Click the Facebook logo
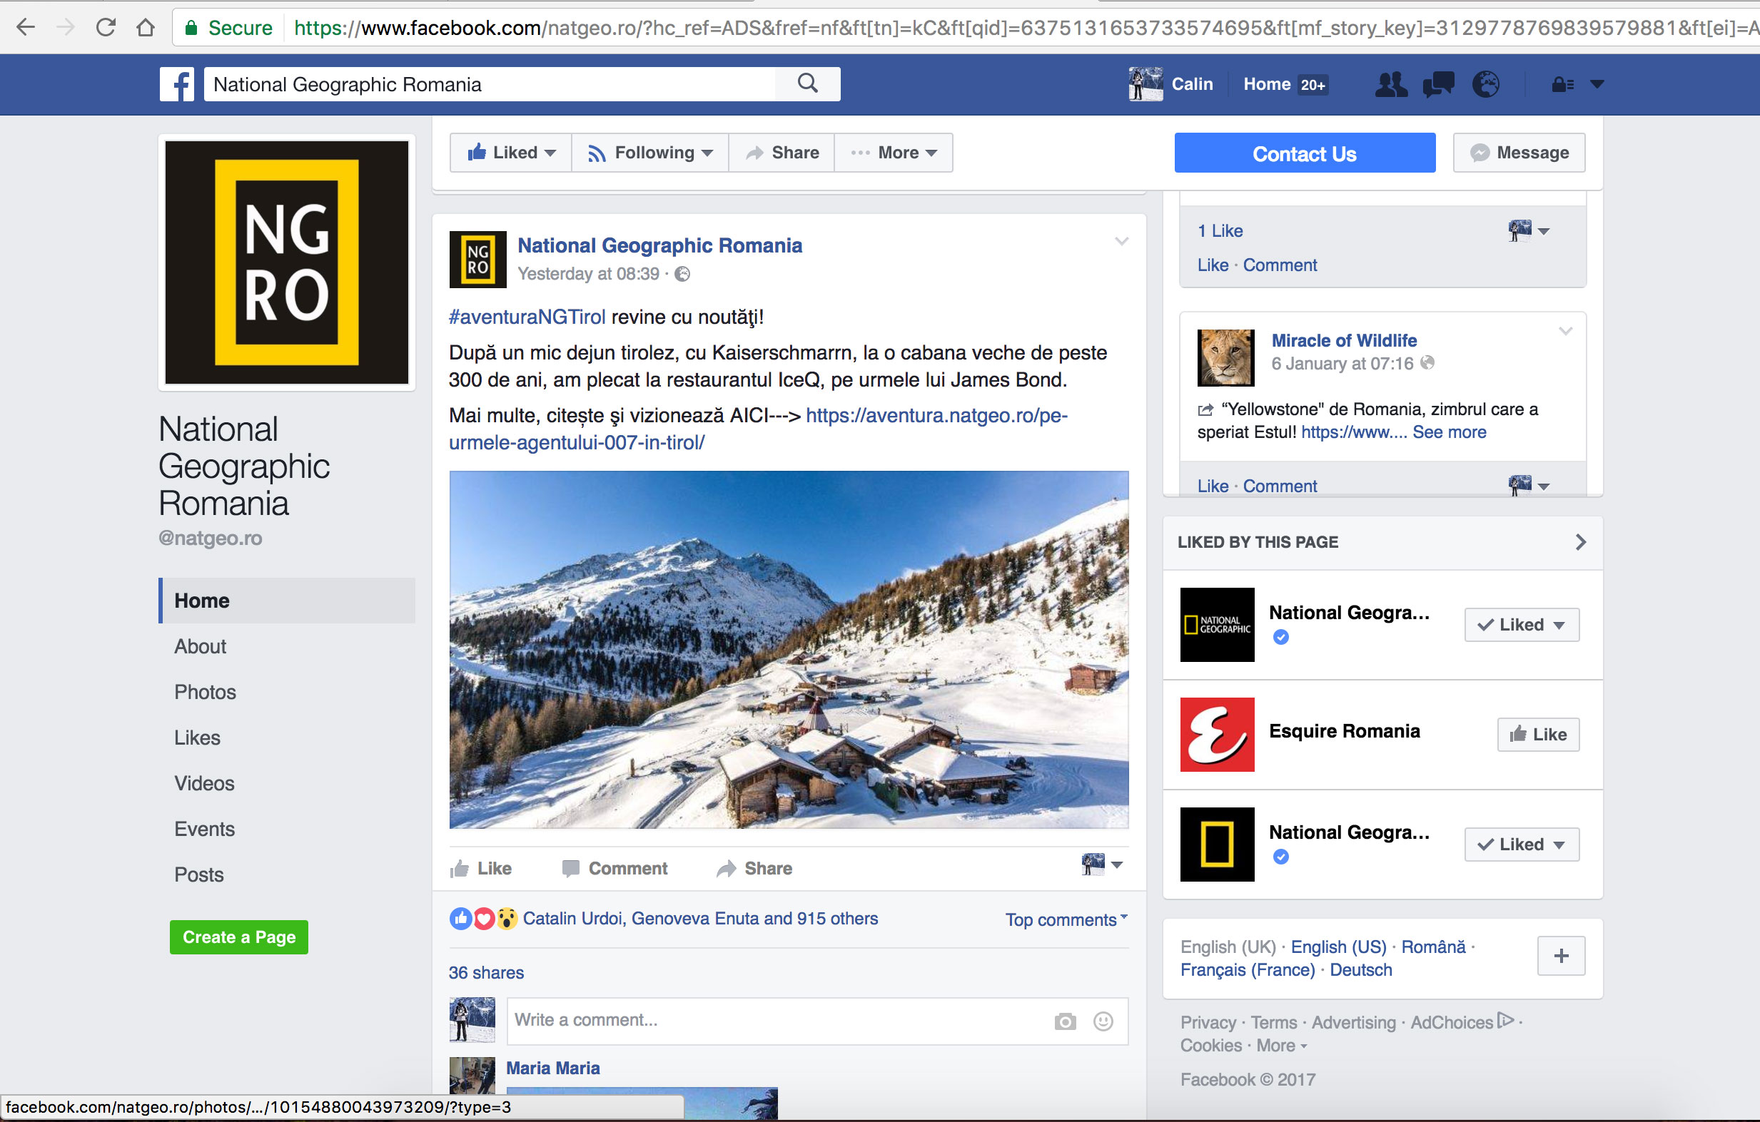This screenshot has width=1760, height=1122. [178, 84]
